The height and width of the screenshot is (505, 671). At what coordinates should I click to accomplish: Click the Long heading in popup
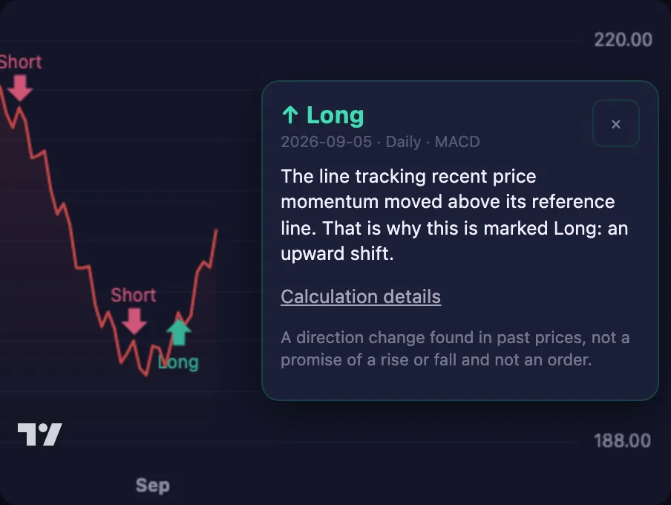click(335, 115)
